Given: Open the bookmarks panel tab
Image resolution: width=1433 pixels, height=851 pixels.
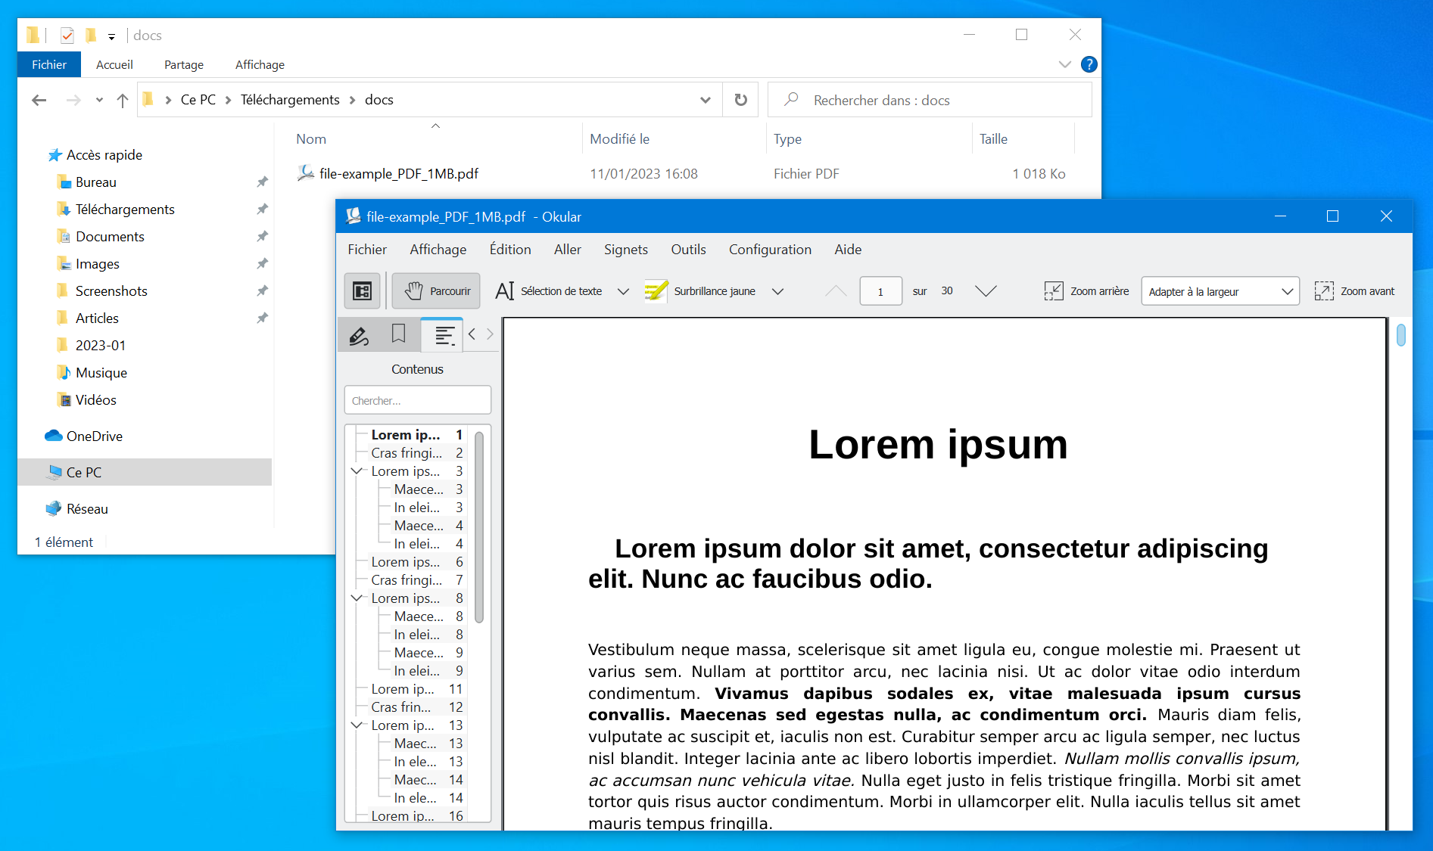Looking at the screenshot, I should click(398, 334).
